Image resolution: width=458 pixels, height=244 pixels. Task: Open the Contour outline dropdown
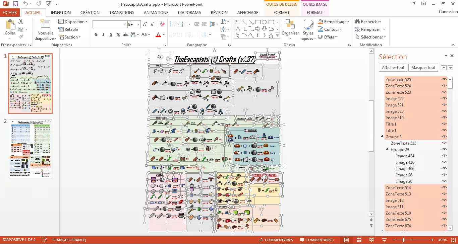(330, 29)
